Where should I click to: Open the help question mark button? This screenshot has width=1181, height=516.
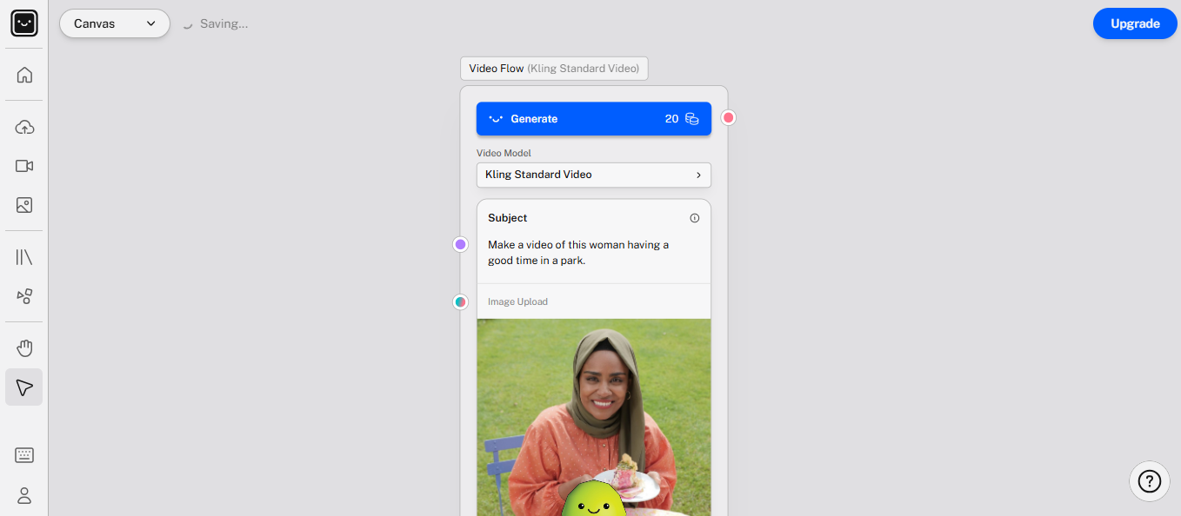(x=1150, y=481)
